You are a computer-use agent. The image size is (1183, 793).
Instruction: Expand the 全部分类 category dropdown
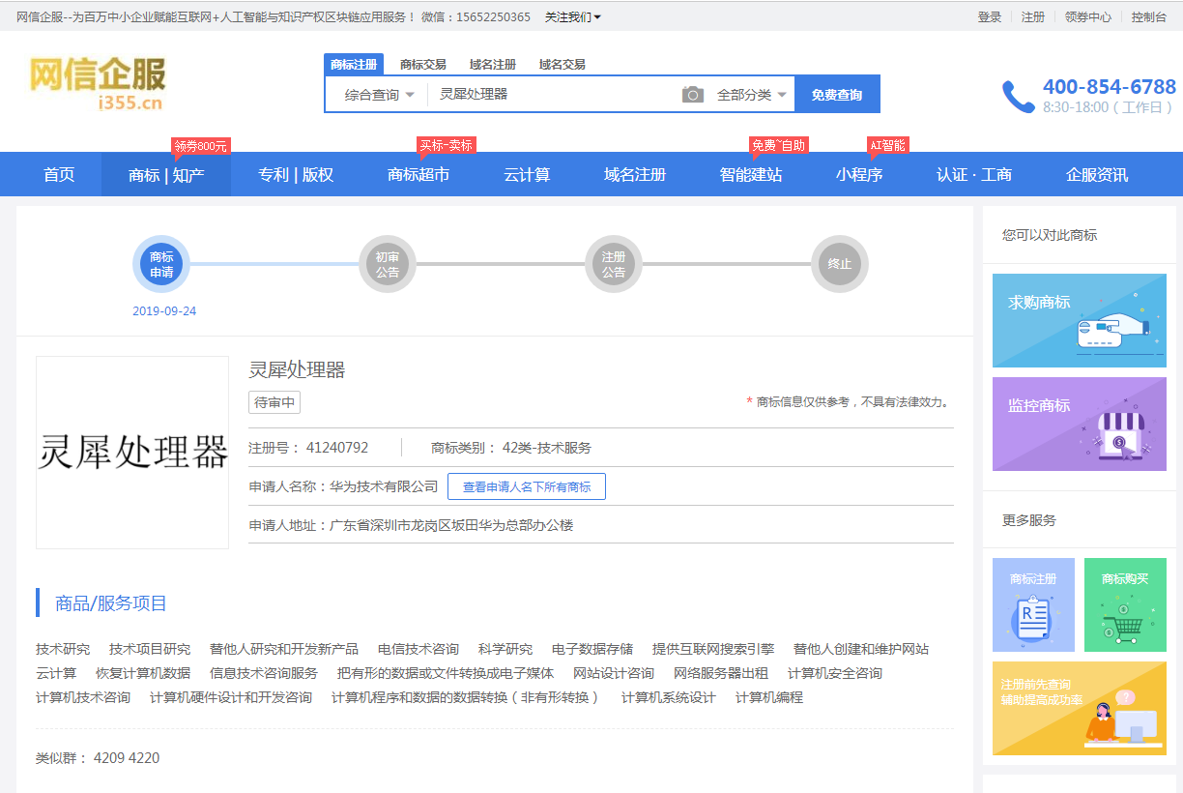751,95
